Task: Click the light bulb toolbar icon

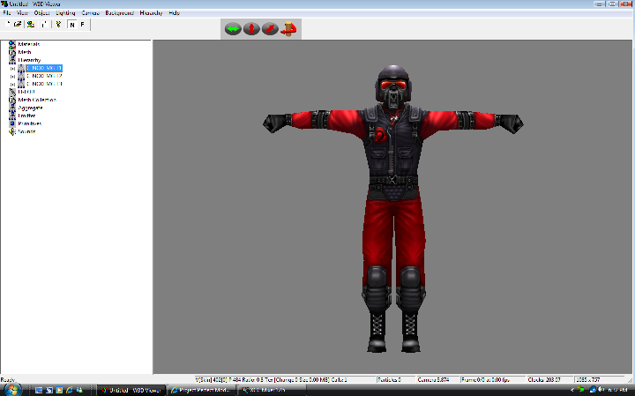Action: 58,25
